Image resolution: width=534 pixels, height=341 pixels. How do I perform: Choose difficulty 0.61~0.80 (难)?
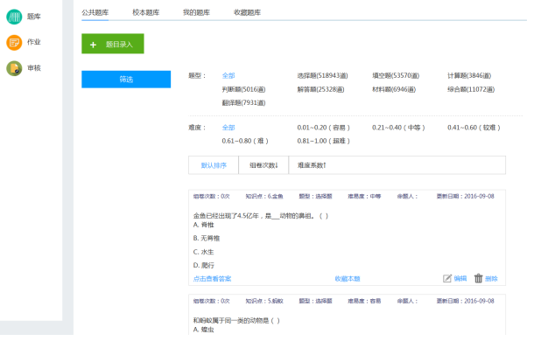pos(245,141)
